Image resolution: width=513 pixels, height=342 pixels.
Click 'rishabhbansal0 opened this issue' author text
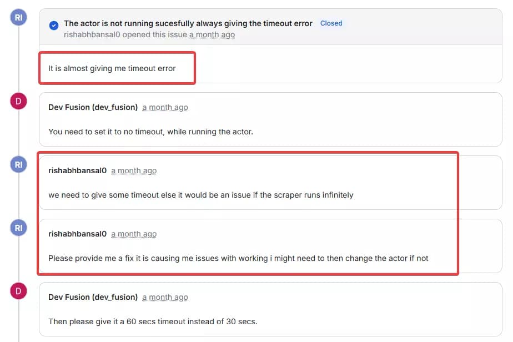point(125,34)
